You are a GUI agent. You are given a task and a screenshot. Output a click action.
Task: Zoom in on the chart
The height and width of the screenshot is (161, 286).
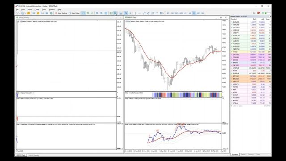pos(97,13)
